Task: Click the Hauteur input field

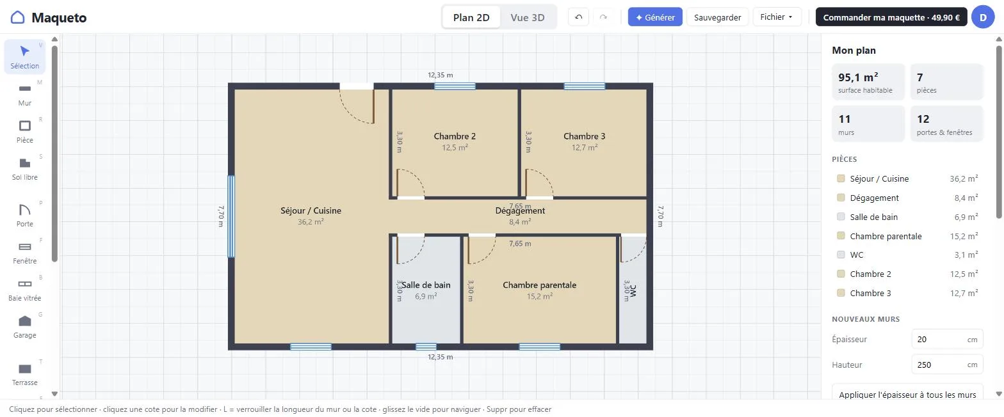Action: pos(947,365)
